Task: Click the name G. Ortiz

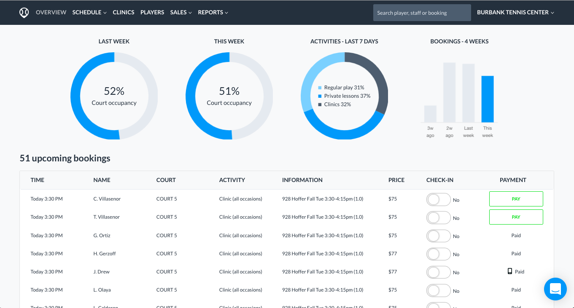Action: (102, 235)
